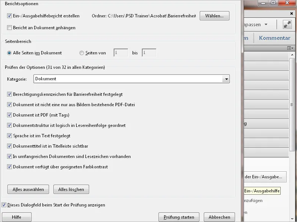Start the check with Prüfung starten

(179, 217)
